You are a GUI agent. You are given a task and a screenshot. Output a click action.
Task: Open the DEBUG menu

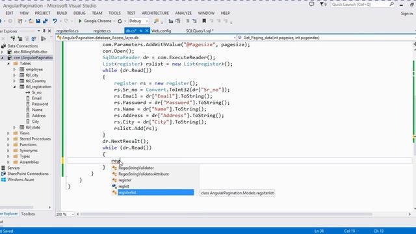(x=79, y=13)
